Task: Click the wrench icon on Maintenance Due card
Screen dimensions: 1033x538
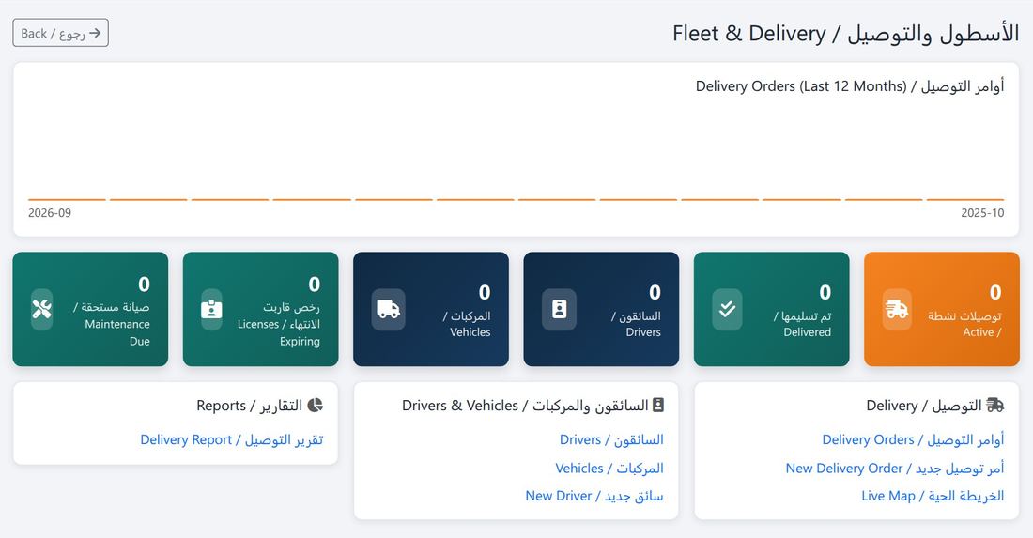Action: pos(42,309)
